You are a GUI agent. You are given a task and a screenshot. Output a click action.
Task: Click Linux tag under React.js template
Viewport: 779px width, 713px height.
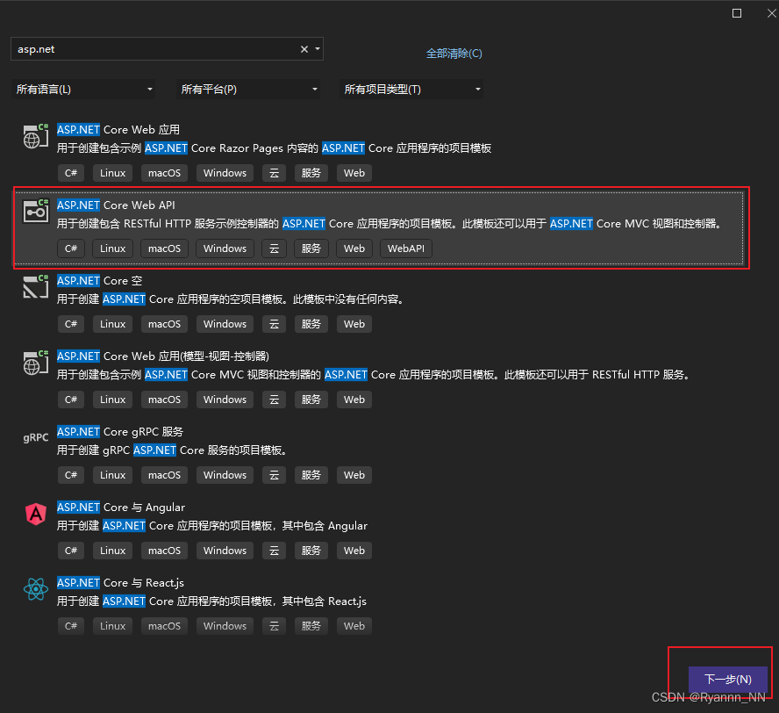[x=113, y=626]
